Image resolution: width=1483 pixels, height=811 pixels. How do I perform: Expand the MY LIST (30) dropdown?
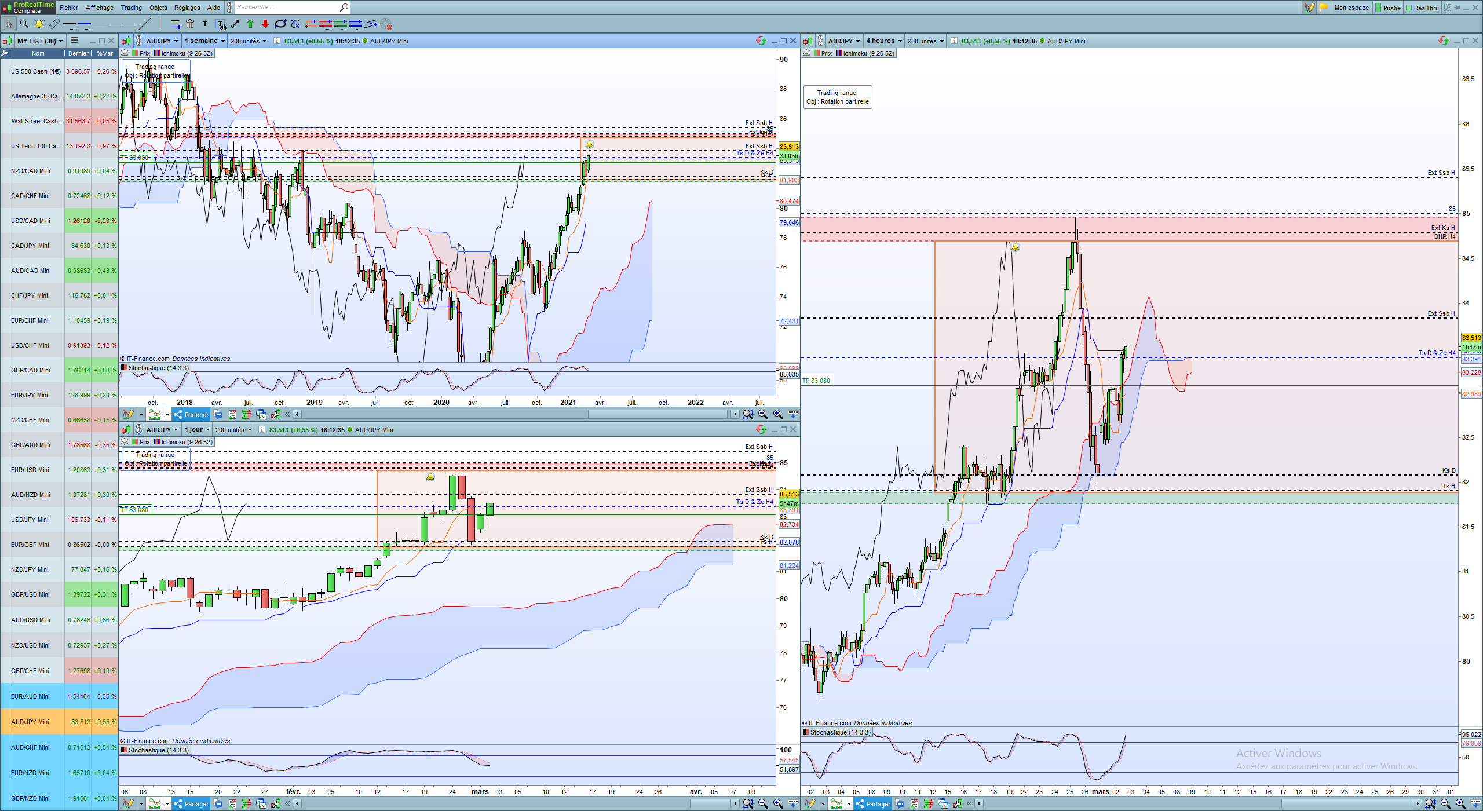pyautogui.click(x=40, y=41)
